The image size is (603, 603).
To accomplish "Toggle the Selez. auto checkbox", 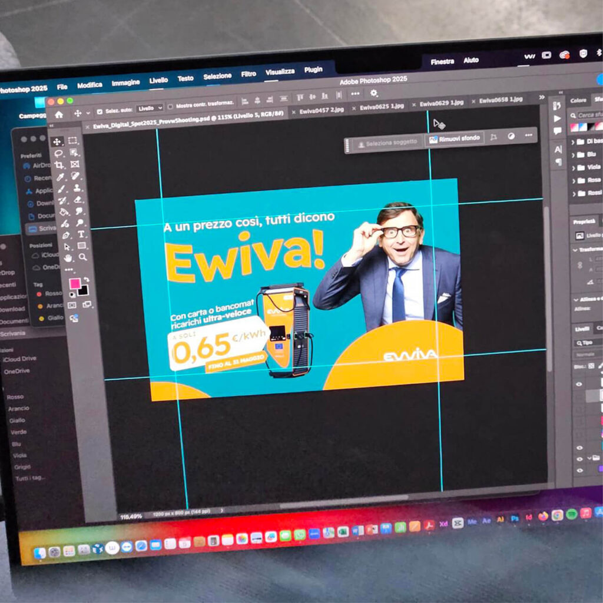I will pyautogui.click(x=99, y=111).
